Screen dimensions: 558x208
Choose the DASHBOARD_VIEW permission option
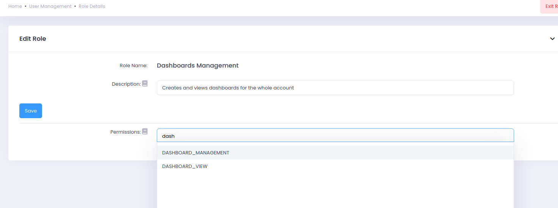click(185, 166)
